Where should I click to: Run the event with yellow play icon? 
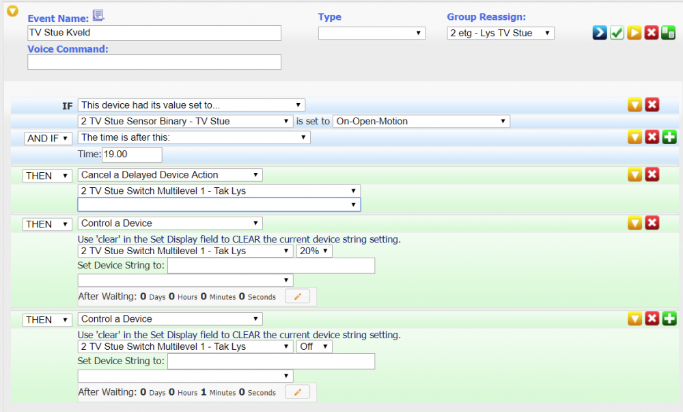pyautogui.click(x=635, y=33)
